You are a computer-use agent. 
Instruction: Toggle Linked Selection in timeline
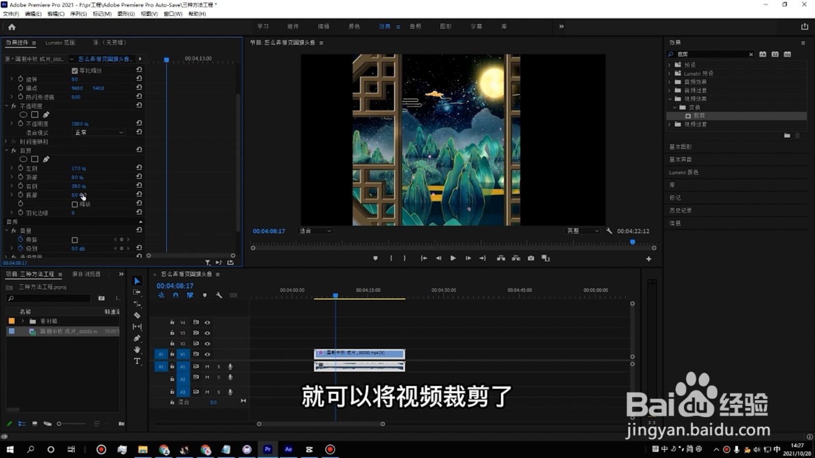[x=190, y=295]
